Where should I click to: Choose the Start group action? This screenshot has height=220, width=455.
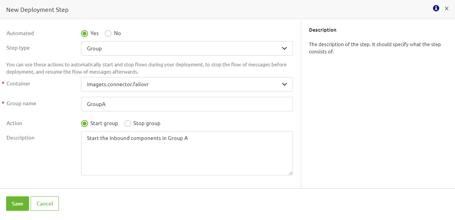[x=84, y=123]
